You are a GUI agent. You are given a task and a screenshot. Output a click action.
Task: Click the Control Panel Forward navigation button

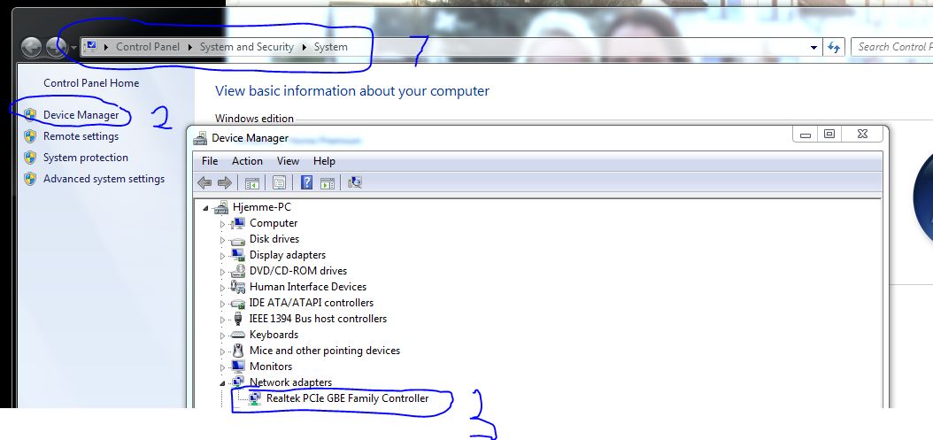(56, 47)
